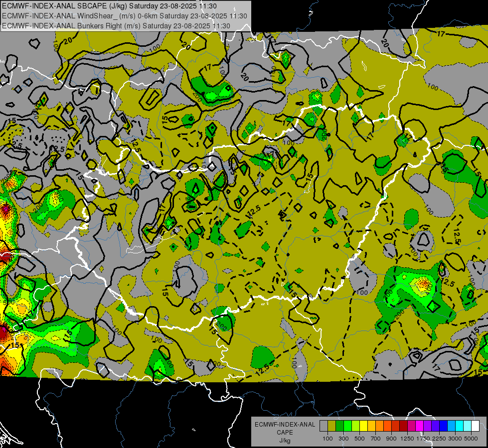Select the bright green swatch after 300
Viewport: 488px width, 448px height.
pyautogui.click(x=347, y=426)
